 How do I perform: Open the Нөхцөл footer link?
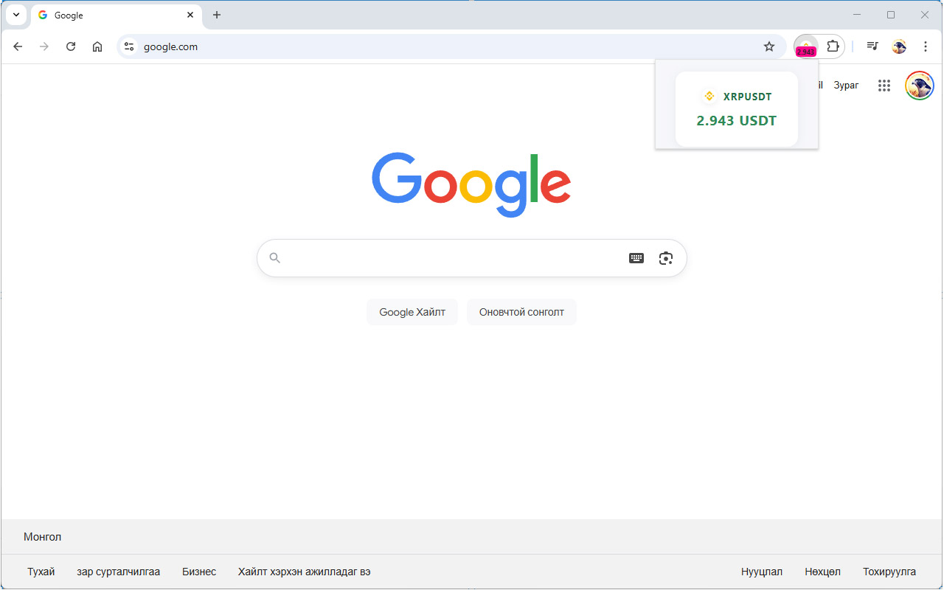tap(823, 572)
